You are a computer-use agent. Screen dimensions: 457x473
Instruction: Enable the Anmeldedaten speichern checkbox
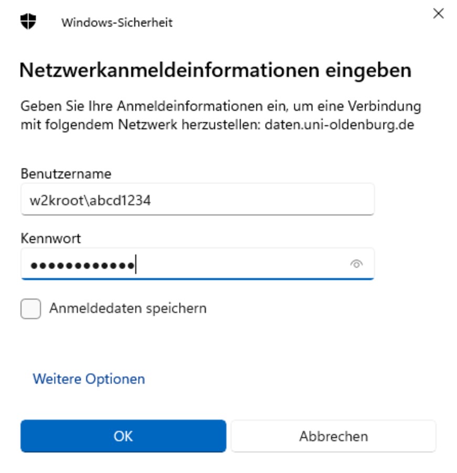click(x=31, y=309)
